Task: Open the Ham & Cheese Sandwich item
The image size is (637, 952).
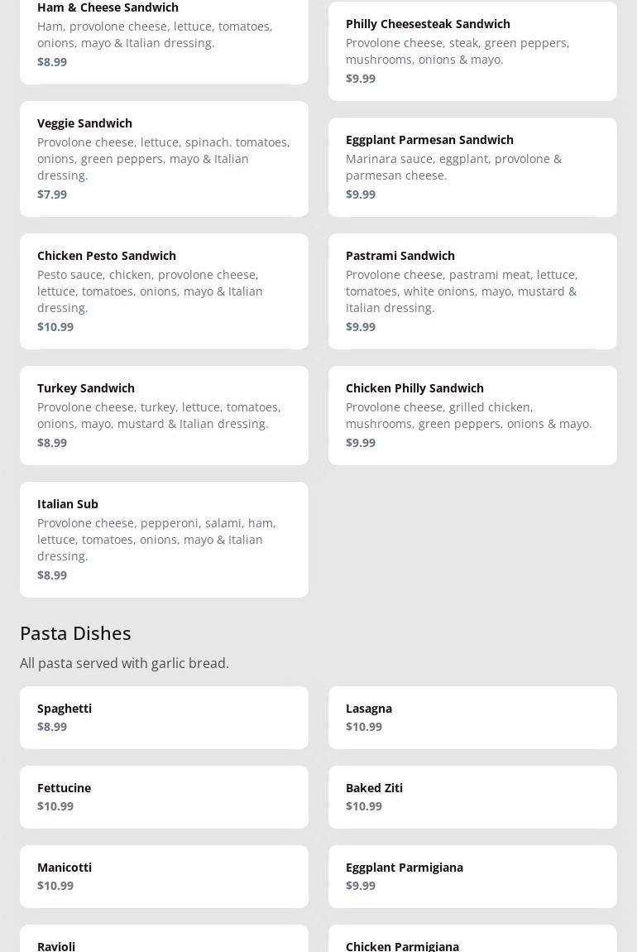Action: click(164, 37)
